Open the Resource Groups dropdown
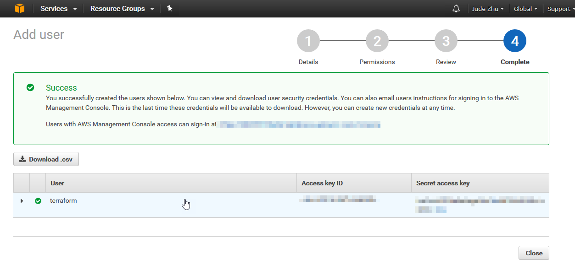Image resolution: width=575 pixels, height=270 pixels. [x=122, y=9]
